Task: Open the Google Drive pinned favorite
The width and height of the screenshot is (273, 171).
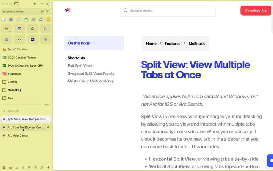Action: pyautogui.click(x=33, y=29)
